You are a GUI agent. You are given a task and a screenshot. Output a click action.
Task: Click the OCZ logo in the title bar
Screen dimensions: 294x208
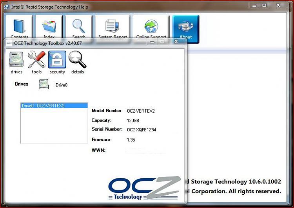point(9,43)
